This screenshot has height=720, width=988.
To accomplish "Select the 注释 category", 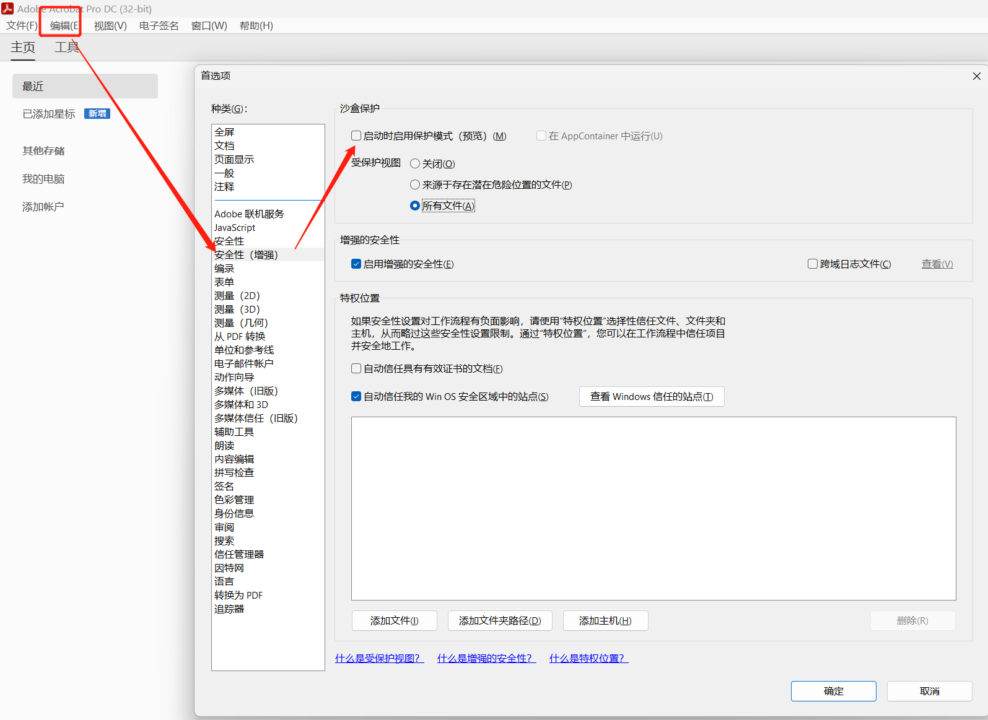I will [224, 186].
